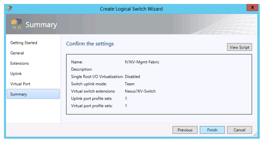Click the Create Logical Switch Wizard title
The width and height of the screenshot is (264, 143).
pyautogui.click(x=131, y=9)
